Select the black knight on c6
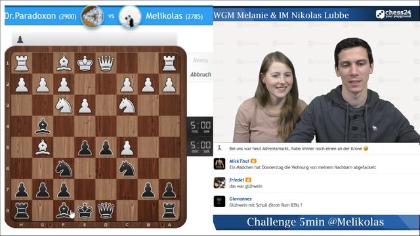420x236 pixels. pyautogui.click(x=127, y=168)
